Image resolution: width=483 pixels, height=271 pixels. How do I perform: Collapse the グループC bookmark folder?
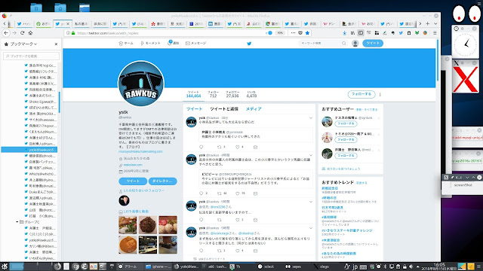point(17,222)
